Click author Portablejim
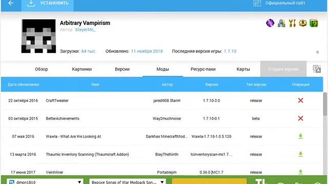This screenshot has width=328, height=184. (167, 172)
